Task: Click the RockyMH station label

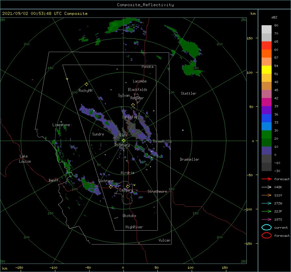Action: click(x=85, y=91)
